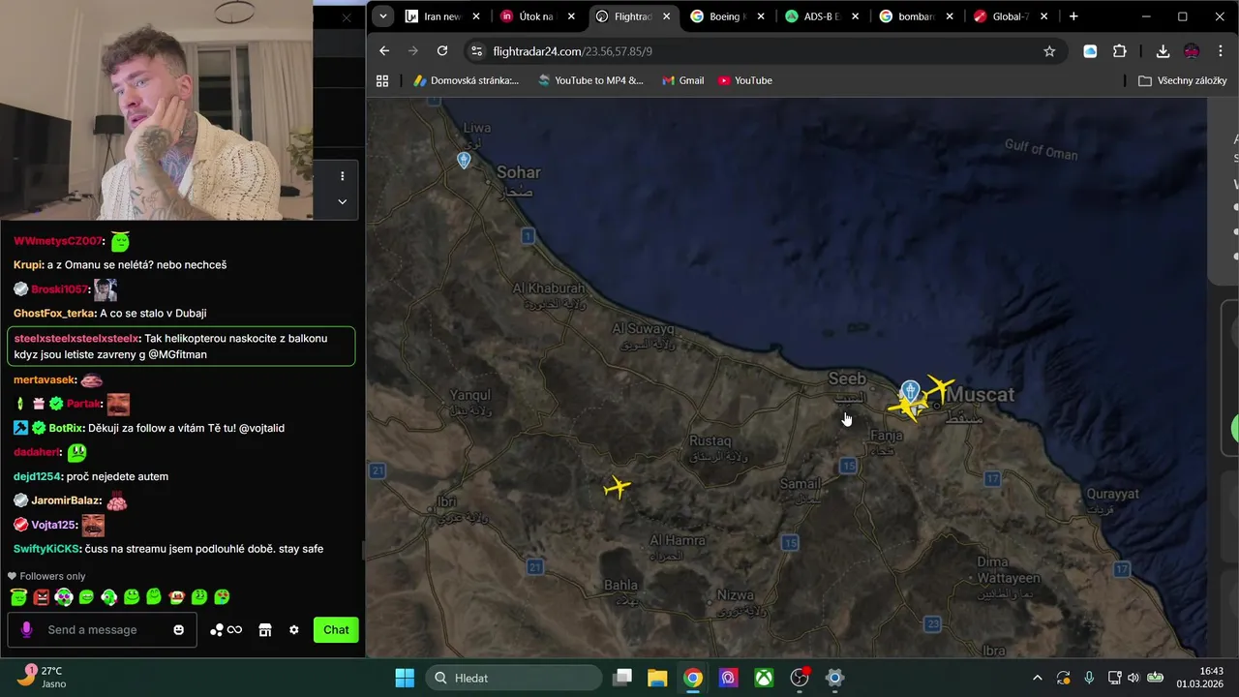
Task: Switch to the bomban Google tab
Action: click(915, 16)
